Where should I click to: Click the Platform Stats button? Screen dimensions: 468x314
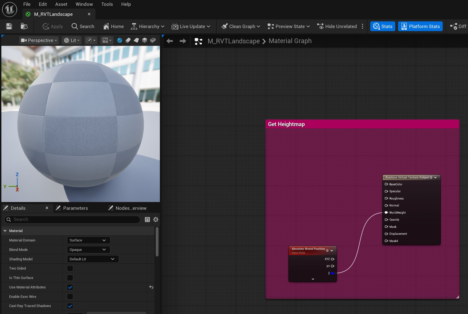pos(420,26)
